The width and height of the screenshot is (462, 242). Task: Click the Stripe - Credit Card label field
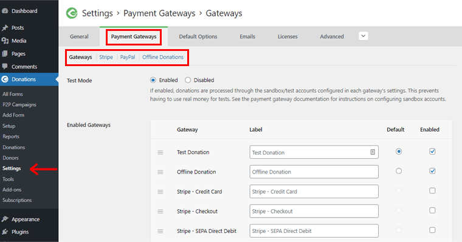coord(314,192)
